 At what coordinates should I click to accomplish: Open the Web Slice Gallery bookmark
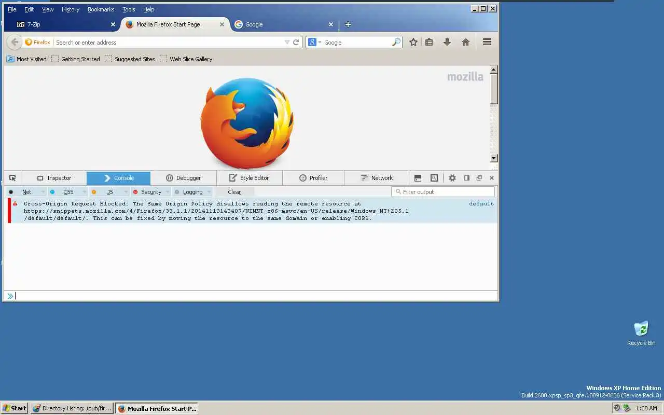click(186, 59)
